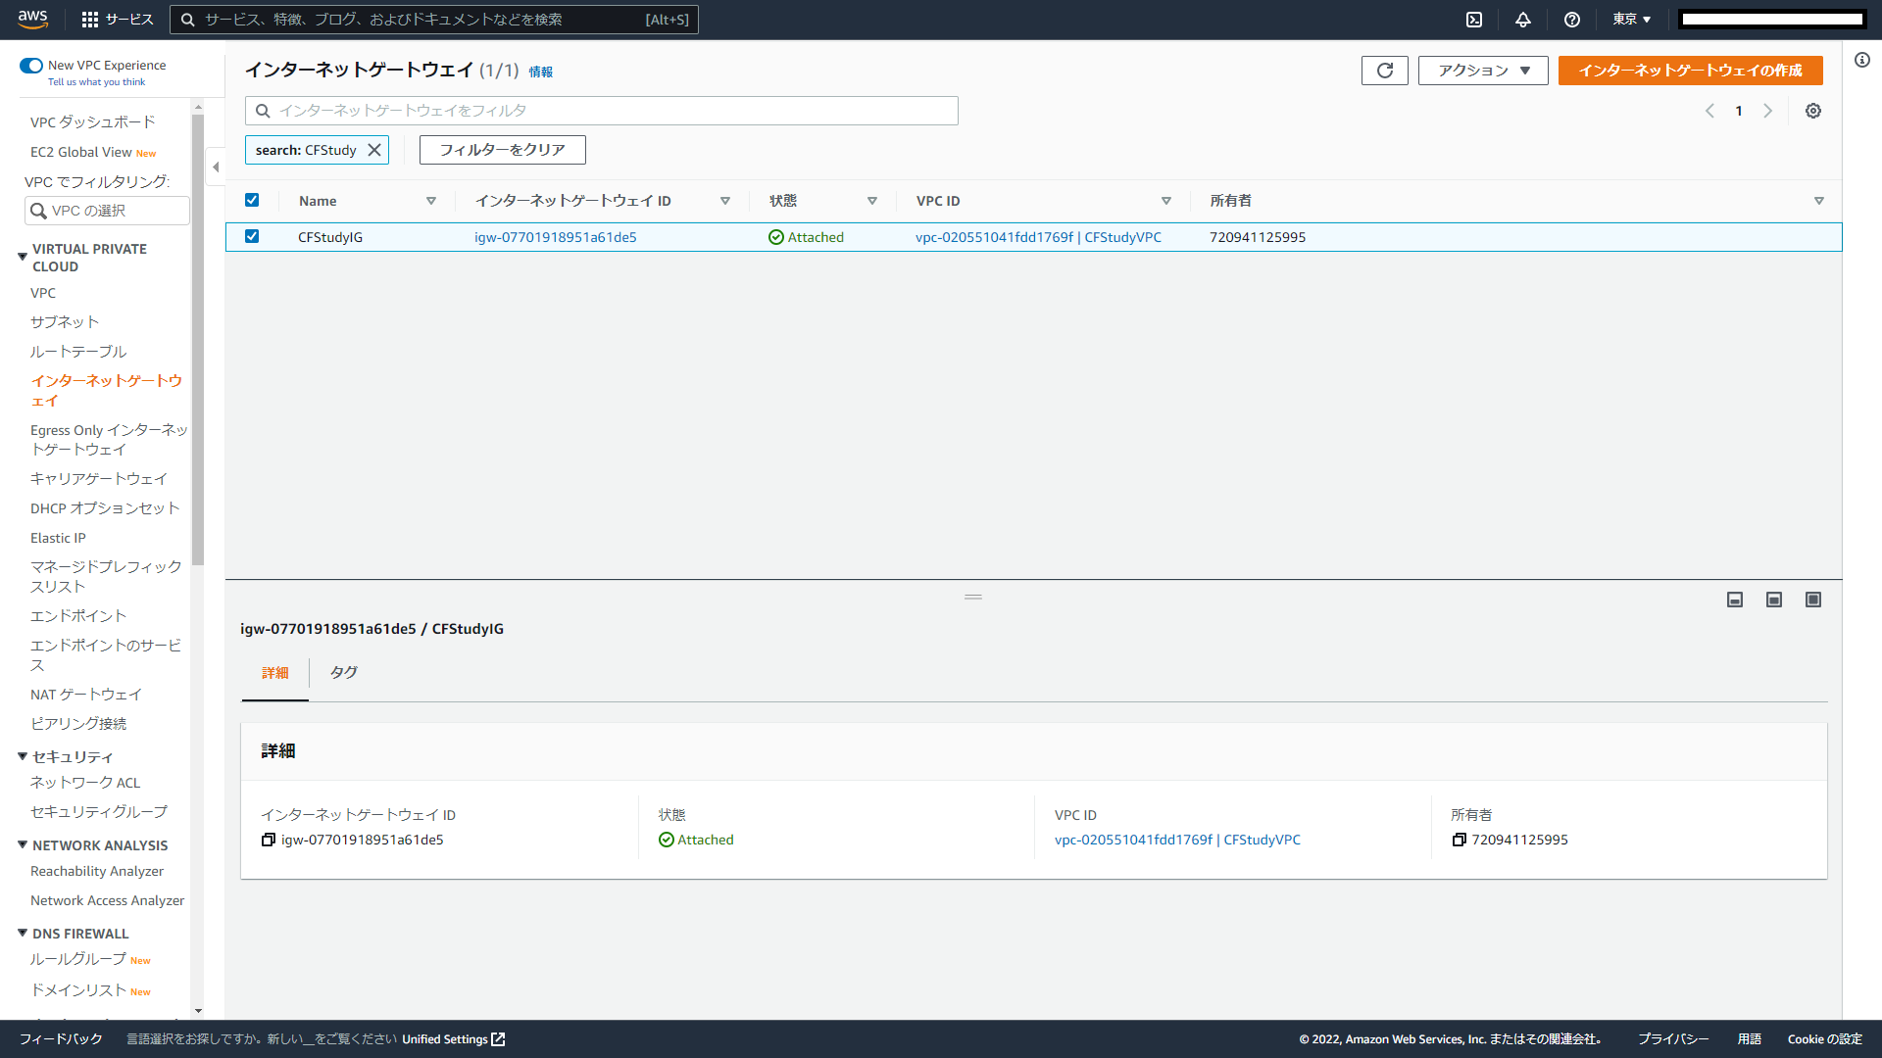Copy the owner account ID

[1459, 840]
